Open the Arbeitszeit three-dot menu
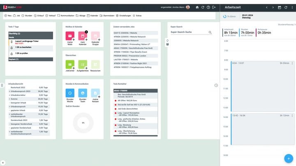296x166 pixels. (x=292, y=7)
